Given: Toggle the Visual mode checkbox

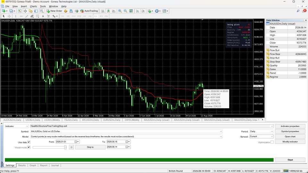Looking at the screenshot, I should (x=29, y=147).
